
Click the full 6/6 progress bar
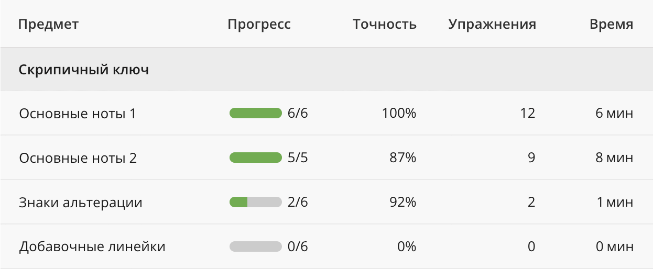(256, 113)
